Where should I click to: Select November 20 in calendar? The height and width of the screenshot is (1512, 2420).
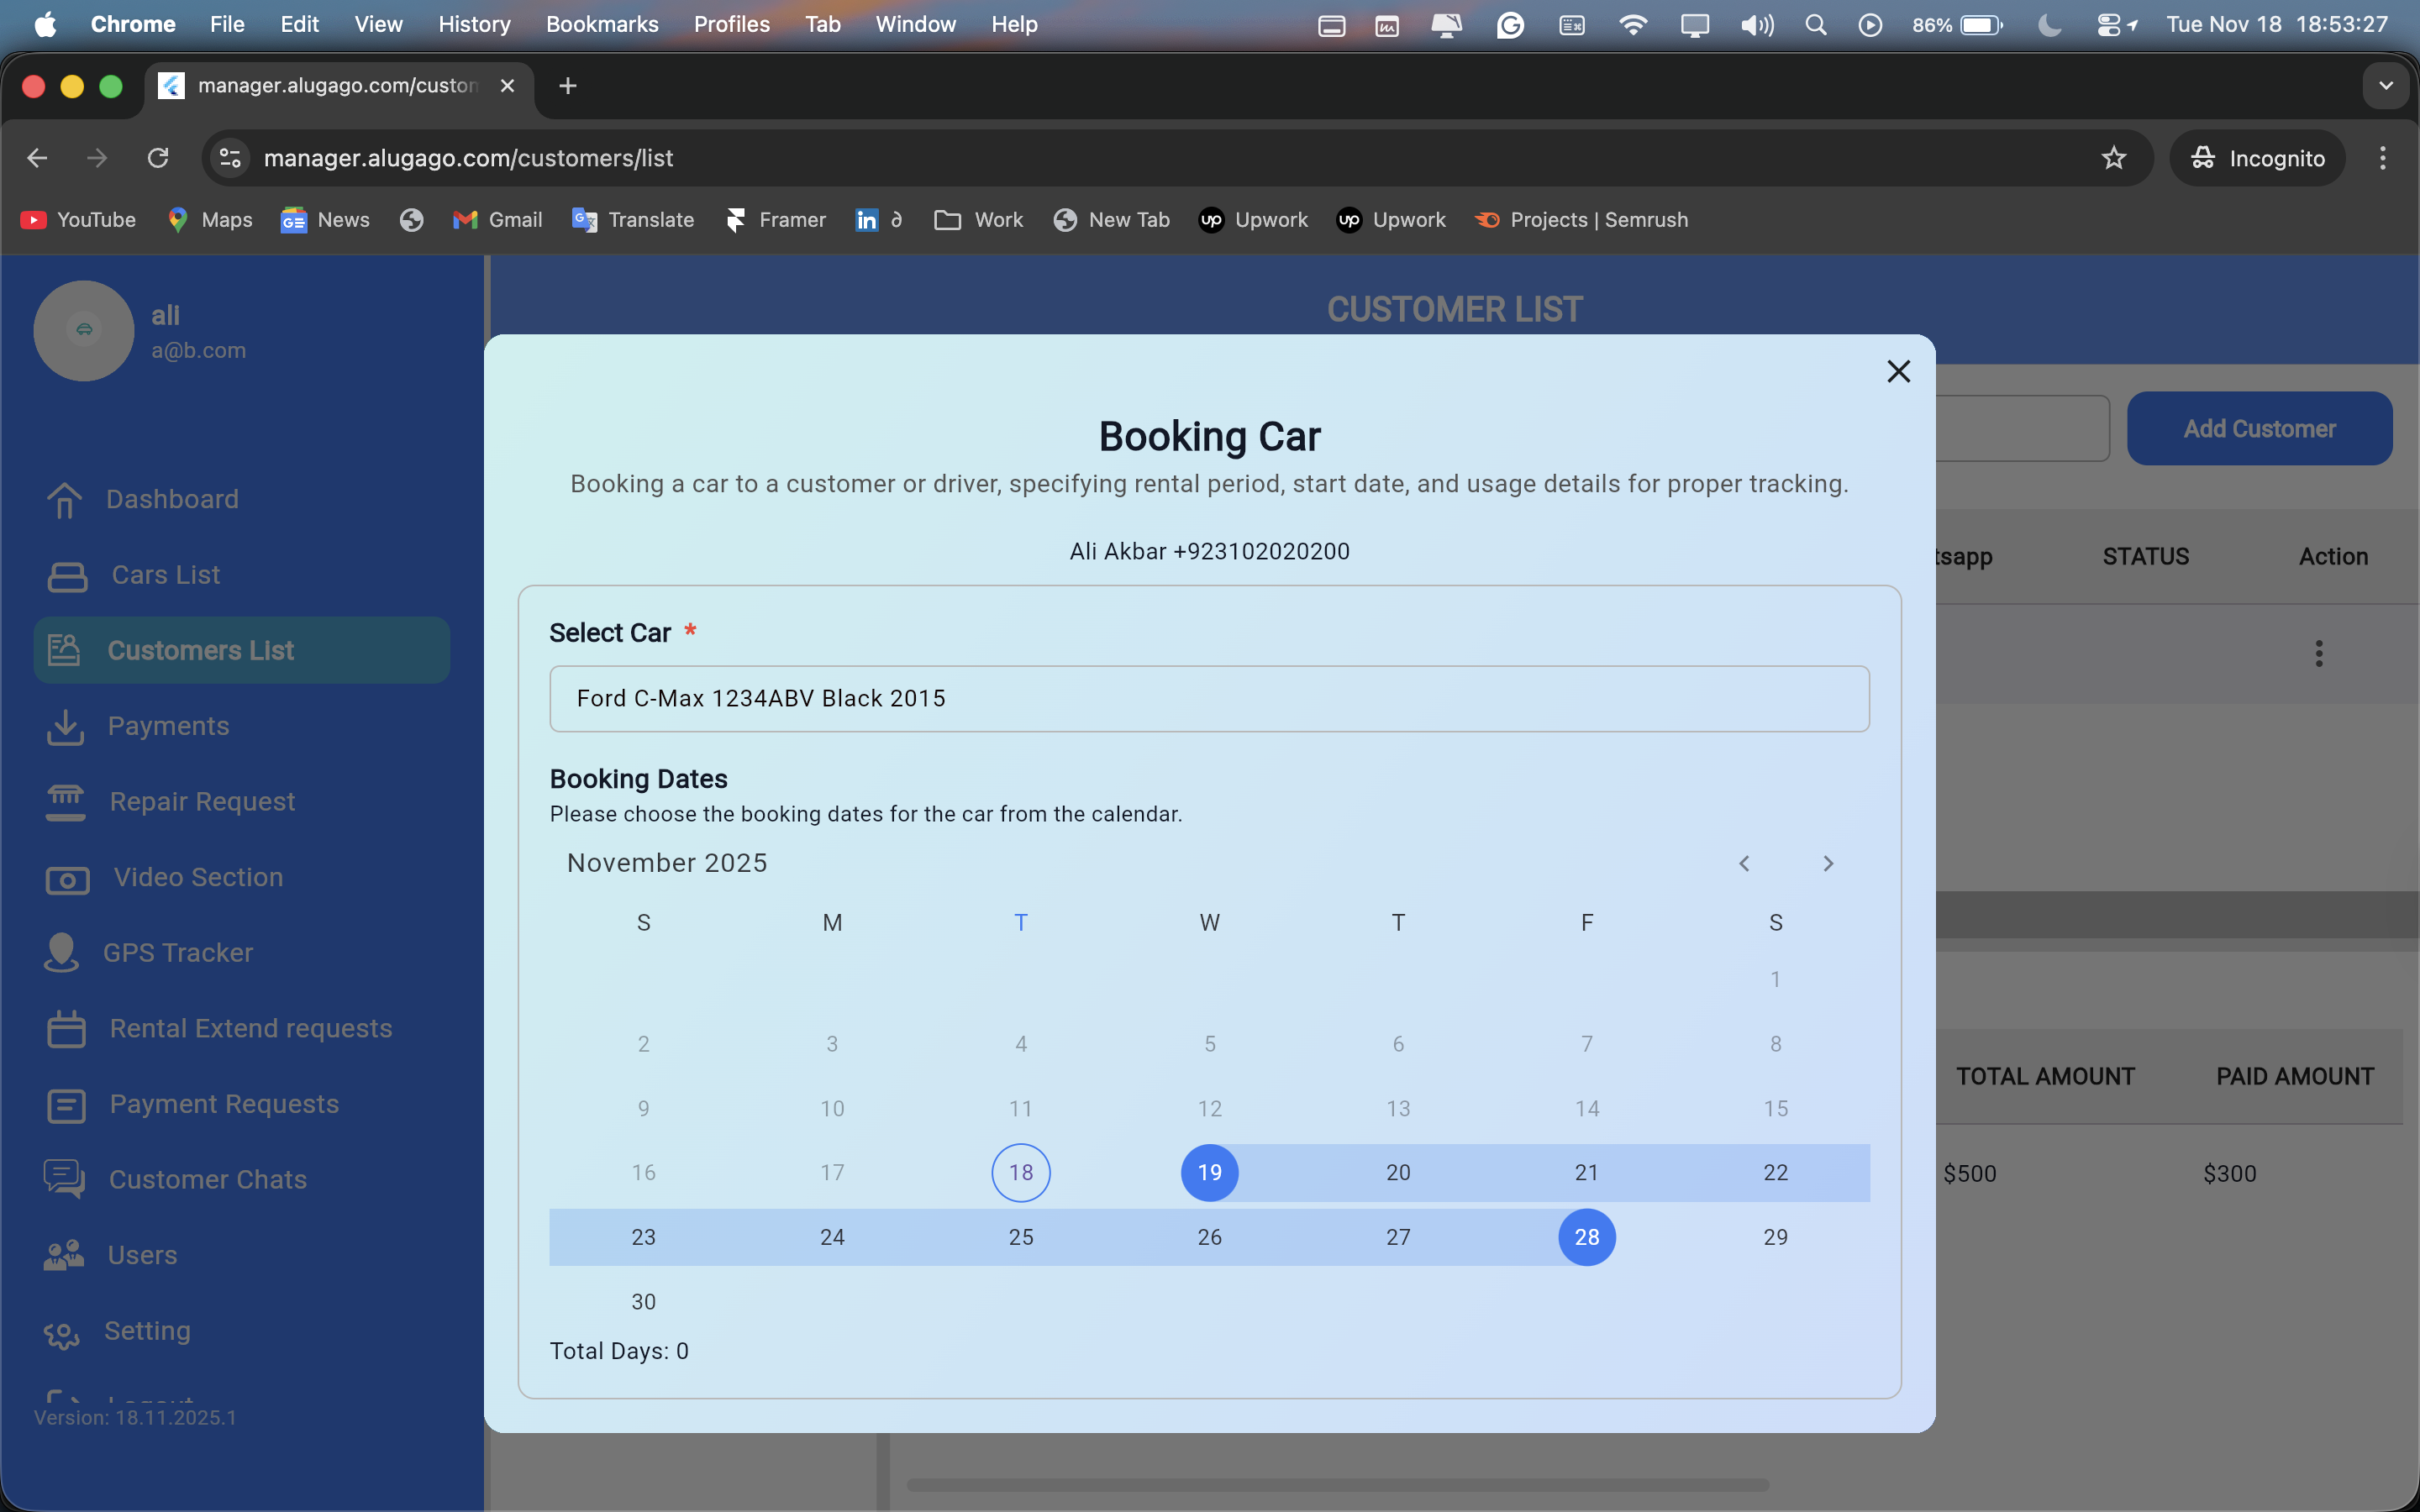pos(1398,1172)
